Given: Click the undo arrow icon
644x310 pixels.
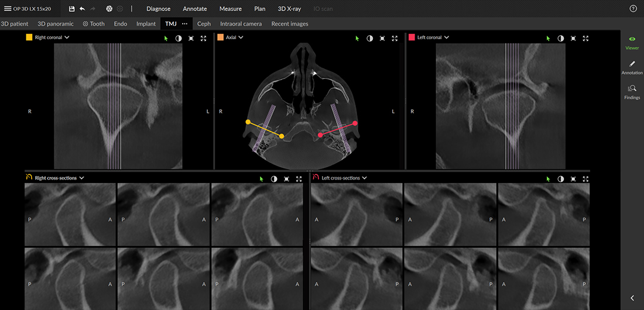Looking at the screenshot, I should 82,9.
